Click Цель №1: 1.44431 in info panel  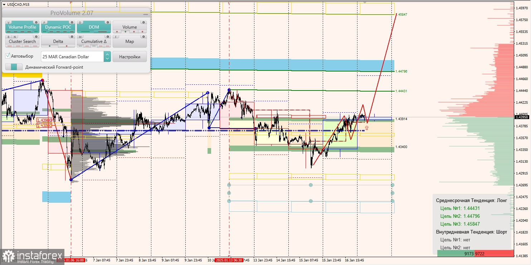click(460, 208)
